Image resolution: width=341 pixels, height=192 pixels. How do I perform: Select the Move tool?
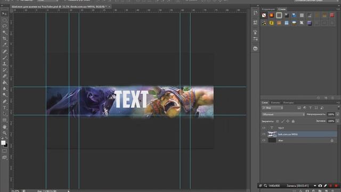(x=4, y=14)
